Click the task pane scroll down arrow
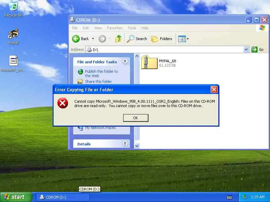 (x=137, y=146)
